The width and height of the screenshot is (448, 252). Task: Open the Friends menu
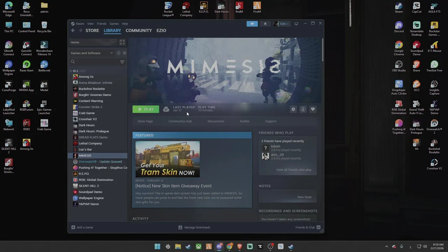coord(101,24)
